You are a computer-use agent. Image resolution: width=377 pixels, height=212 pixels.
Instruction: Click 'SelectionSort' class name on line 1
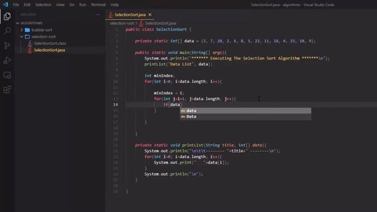click(x=171, y=29)
